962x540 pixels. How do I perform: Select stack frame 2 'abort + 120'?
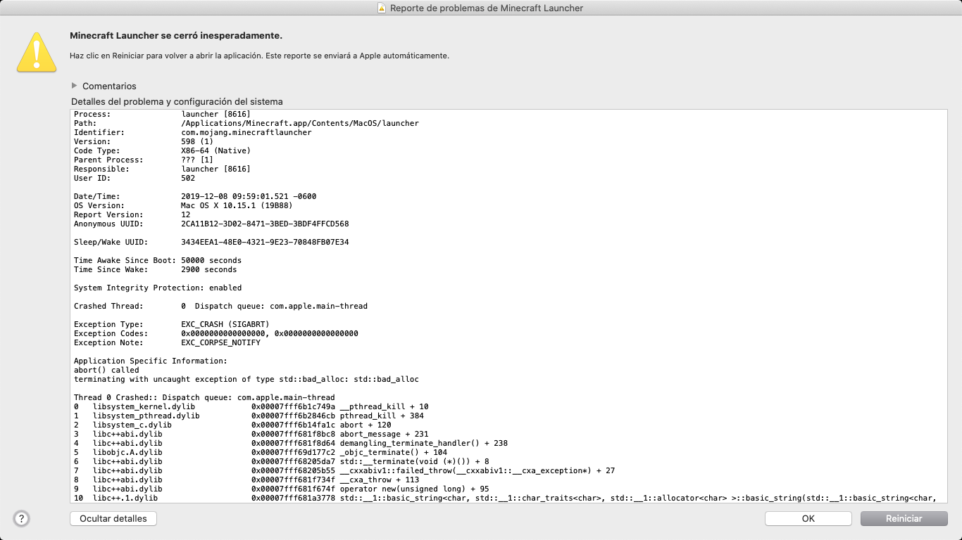click(x=232, y=425)
